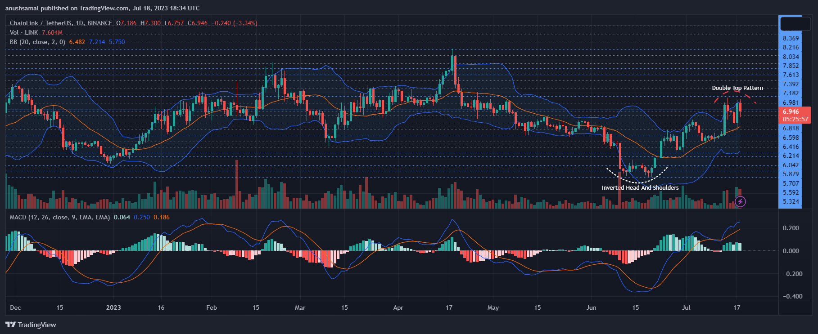Screen dimensions: 818x334
Task: Click the dark box atop price axis
Action: [795, 23]
